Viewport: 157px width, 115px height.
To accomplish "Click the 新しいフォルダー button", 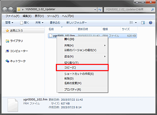I will click(77, 23).
